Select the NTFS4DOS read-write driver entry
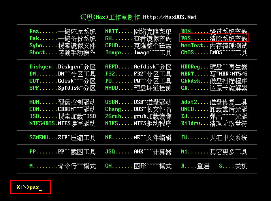The width and height of the screenshot is (271, 201). (x=62, y=124)
